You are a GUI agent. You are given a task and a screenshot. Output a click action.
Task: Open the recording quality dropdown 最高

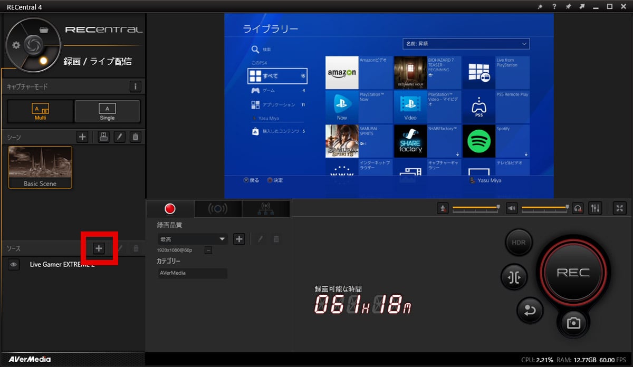[192, 239]
